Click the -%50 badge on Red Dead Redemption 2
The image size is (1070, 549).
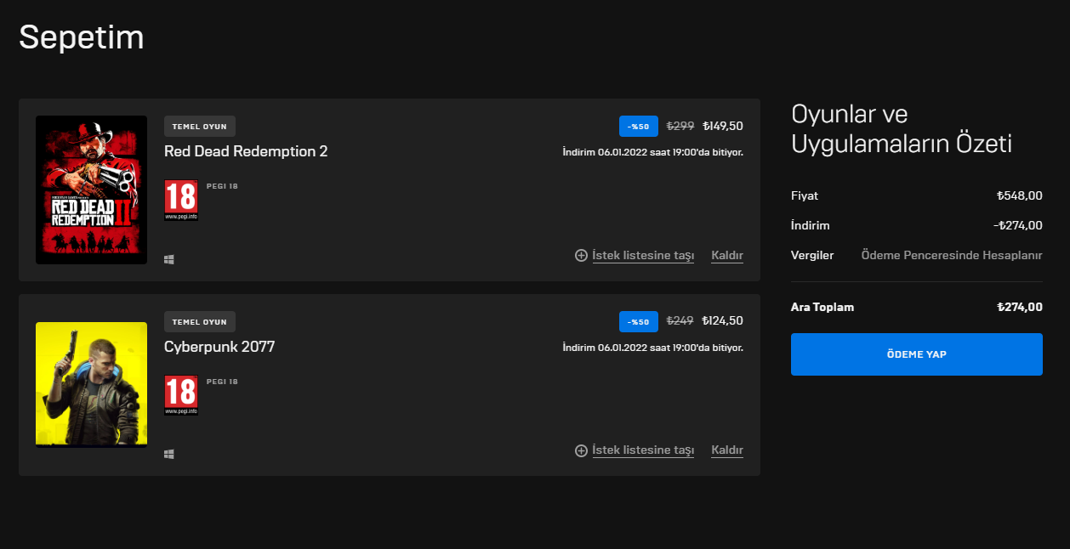[x=639, y=126]
